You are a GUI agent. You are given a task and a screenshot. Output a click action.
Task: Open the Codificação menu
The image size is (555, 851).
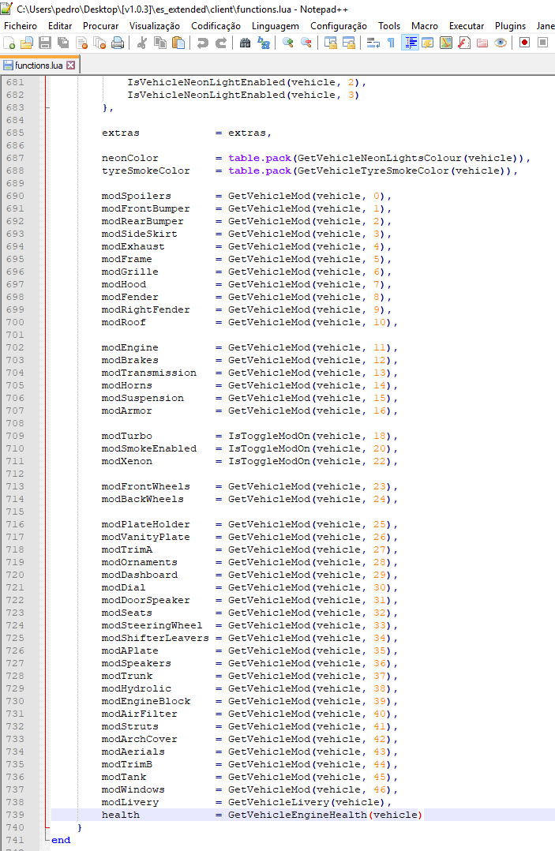tap(216, 26)
